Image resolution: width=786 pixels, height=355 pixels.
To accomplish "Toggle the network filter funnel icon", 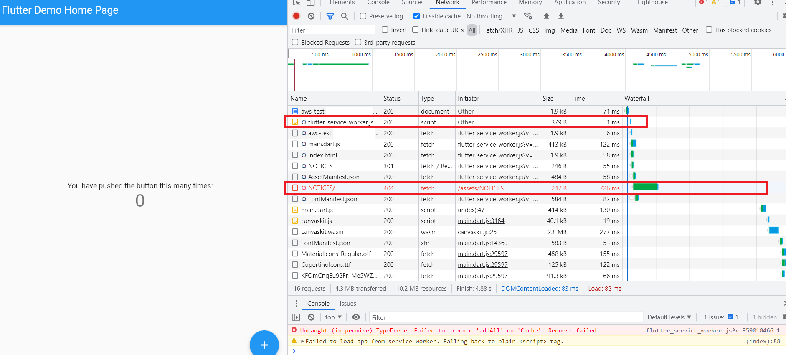I will [x=330, y=16].
